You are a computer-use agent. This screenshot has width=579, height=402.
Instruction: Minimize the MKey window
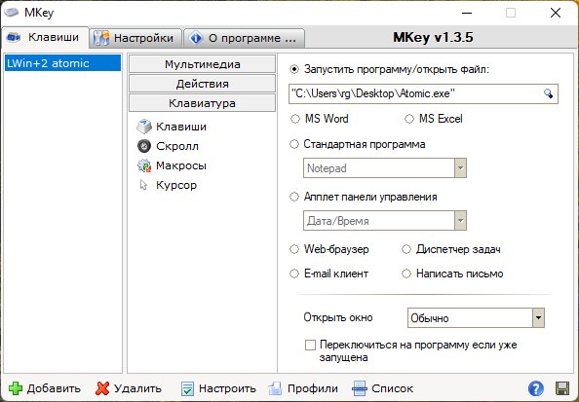(467, 13)
